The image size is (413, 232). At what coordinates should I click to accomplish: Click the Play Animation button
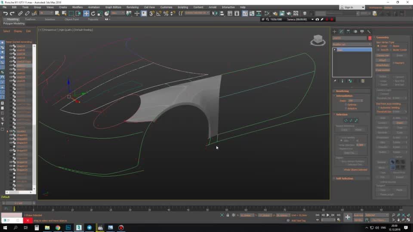[x=328, y=215]
